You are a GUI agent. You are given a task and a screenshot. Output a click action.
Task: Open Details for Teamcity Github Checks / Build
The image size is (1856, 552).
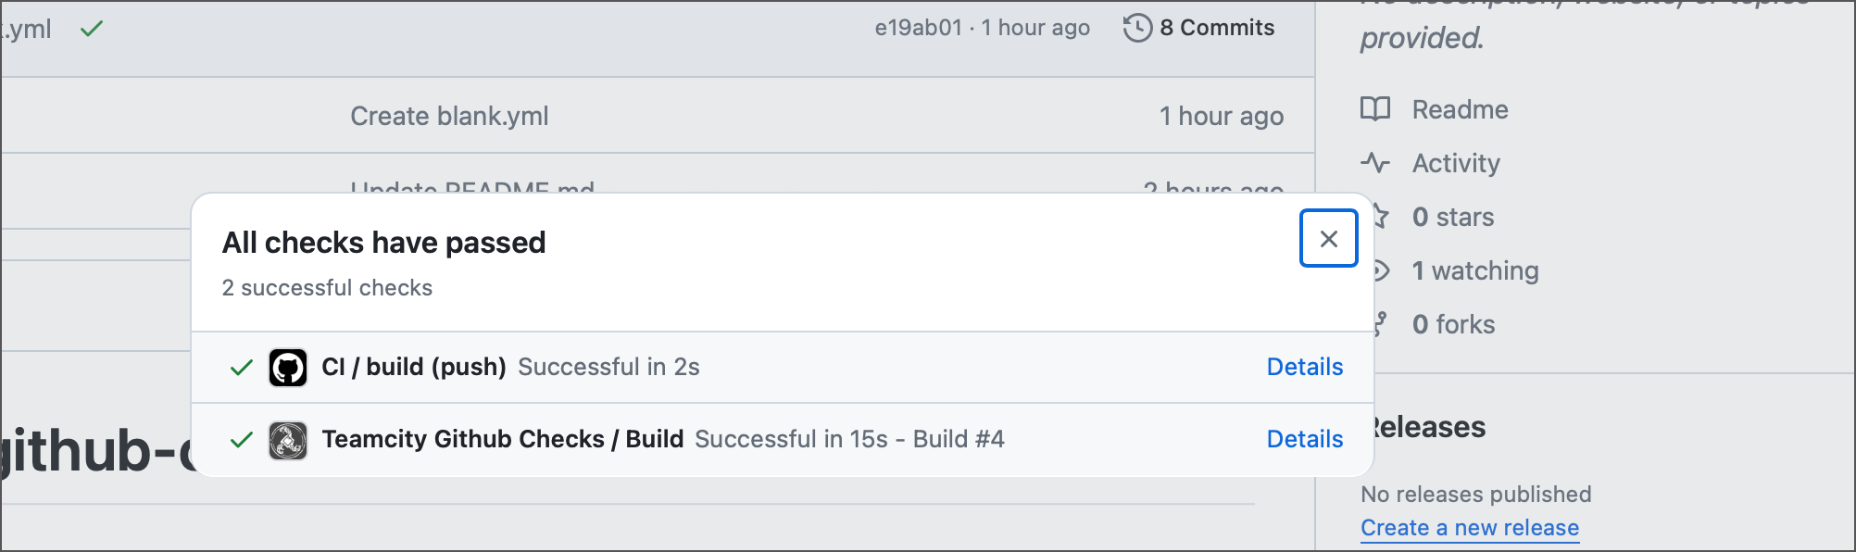pyautogui.click(x=1304, y=439)
